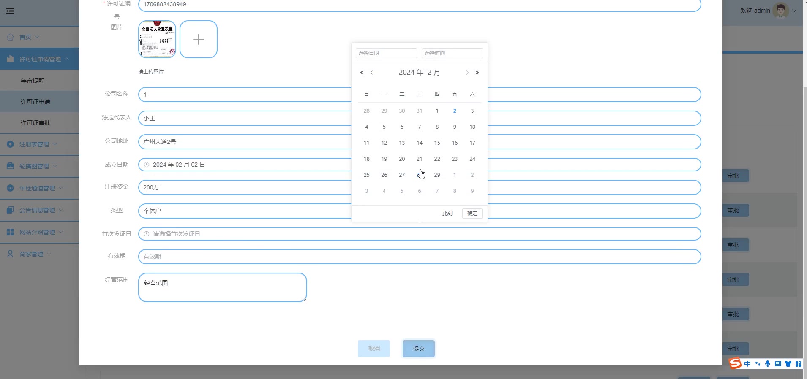Click the 轮播图管理 briefcase icon
The image size is (807, 379).
click(11, 166)
